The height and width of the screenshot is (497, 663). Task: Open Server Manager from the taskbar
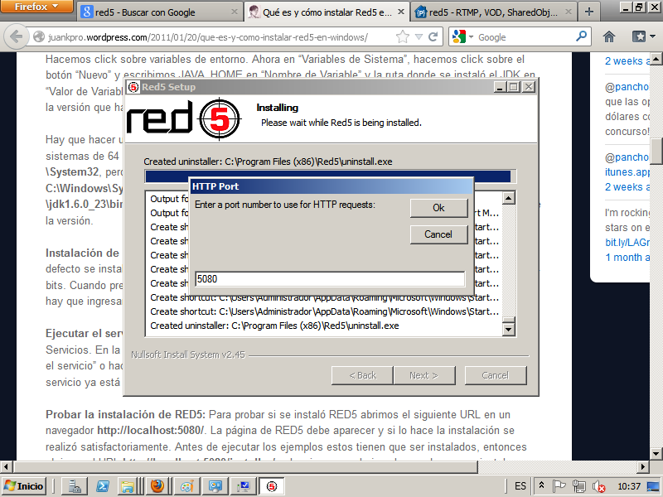click(x=75, y=486)
